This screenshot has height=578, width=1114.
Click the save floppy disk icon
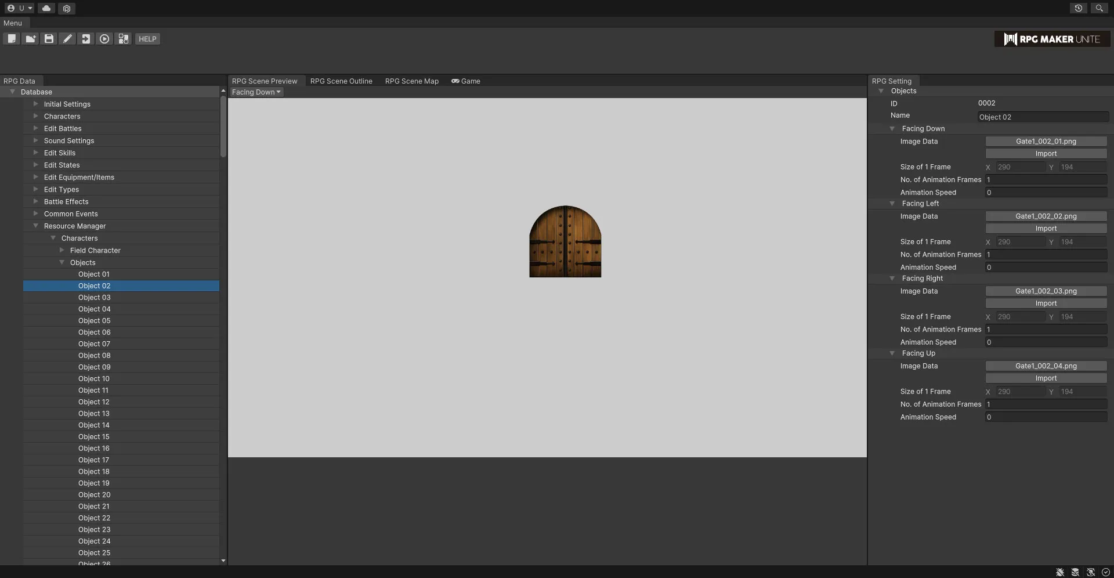[x=49, y=39]
